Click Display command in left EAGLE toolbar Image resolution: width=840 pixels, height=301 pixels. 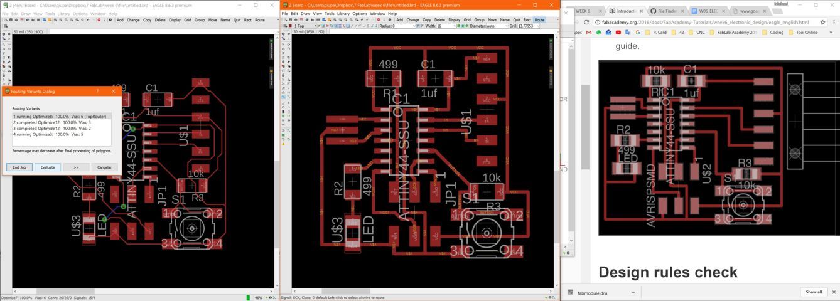[175, 20]
